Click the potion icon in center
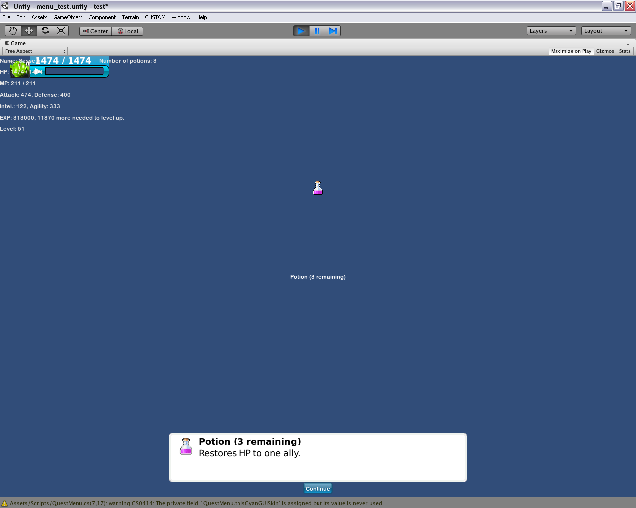The image size is (636, 508). point(318,188)
